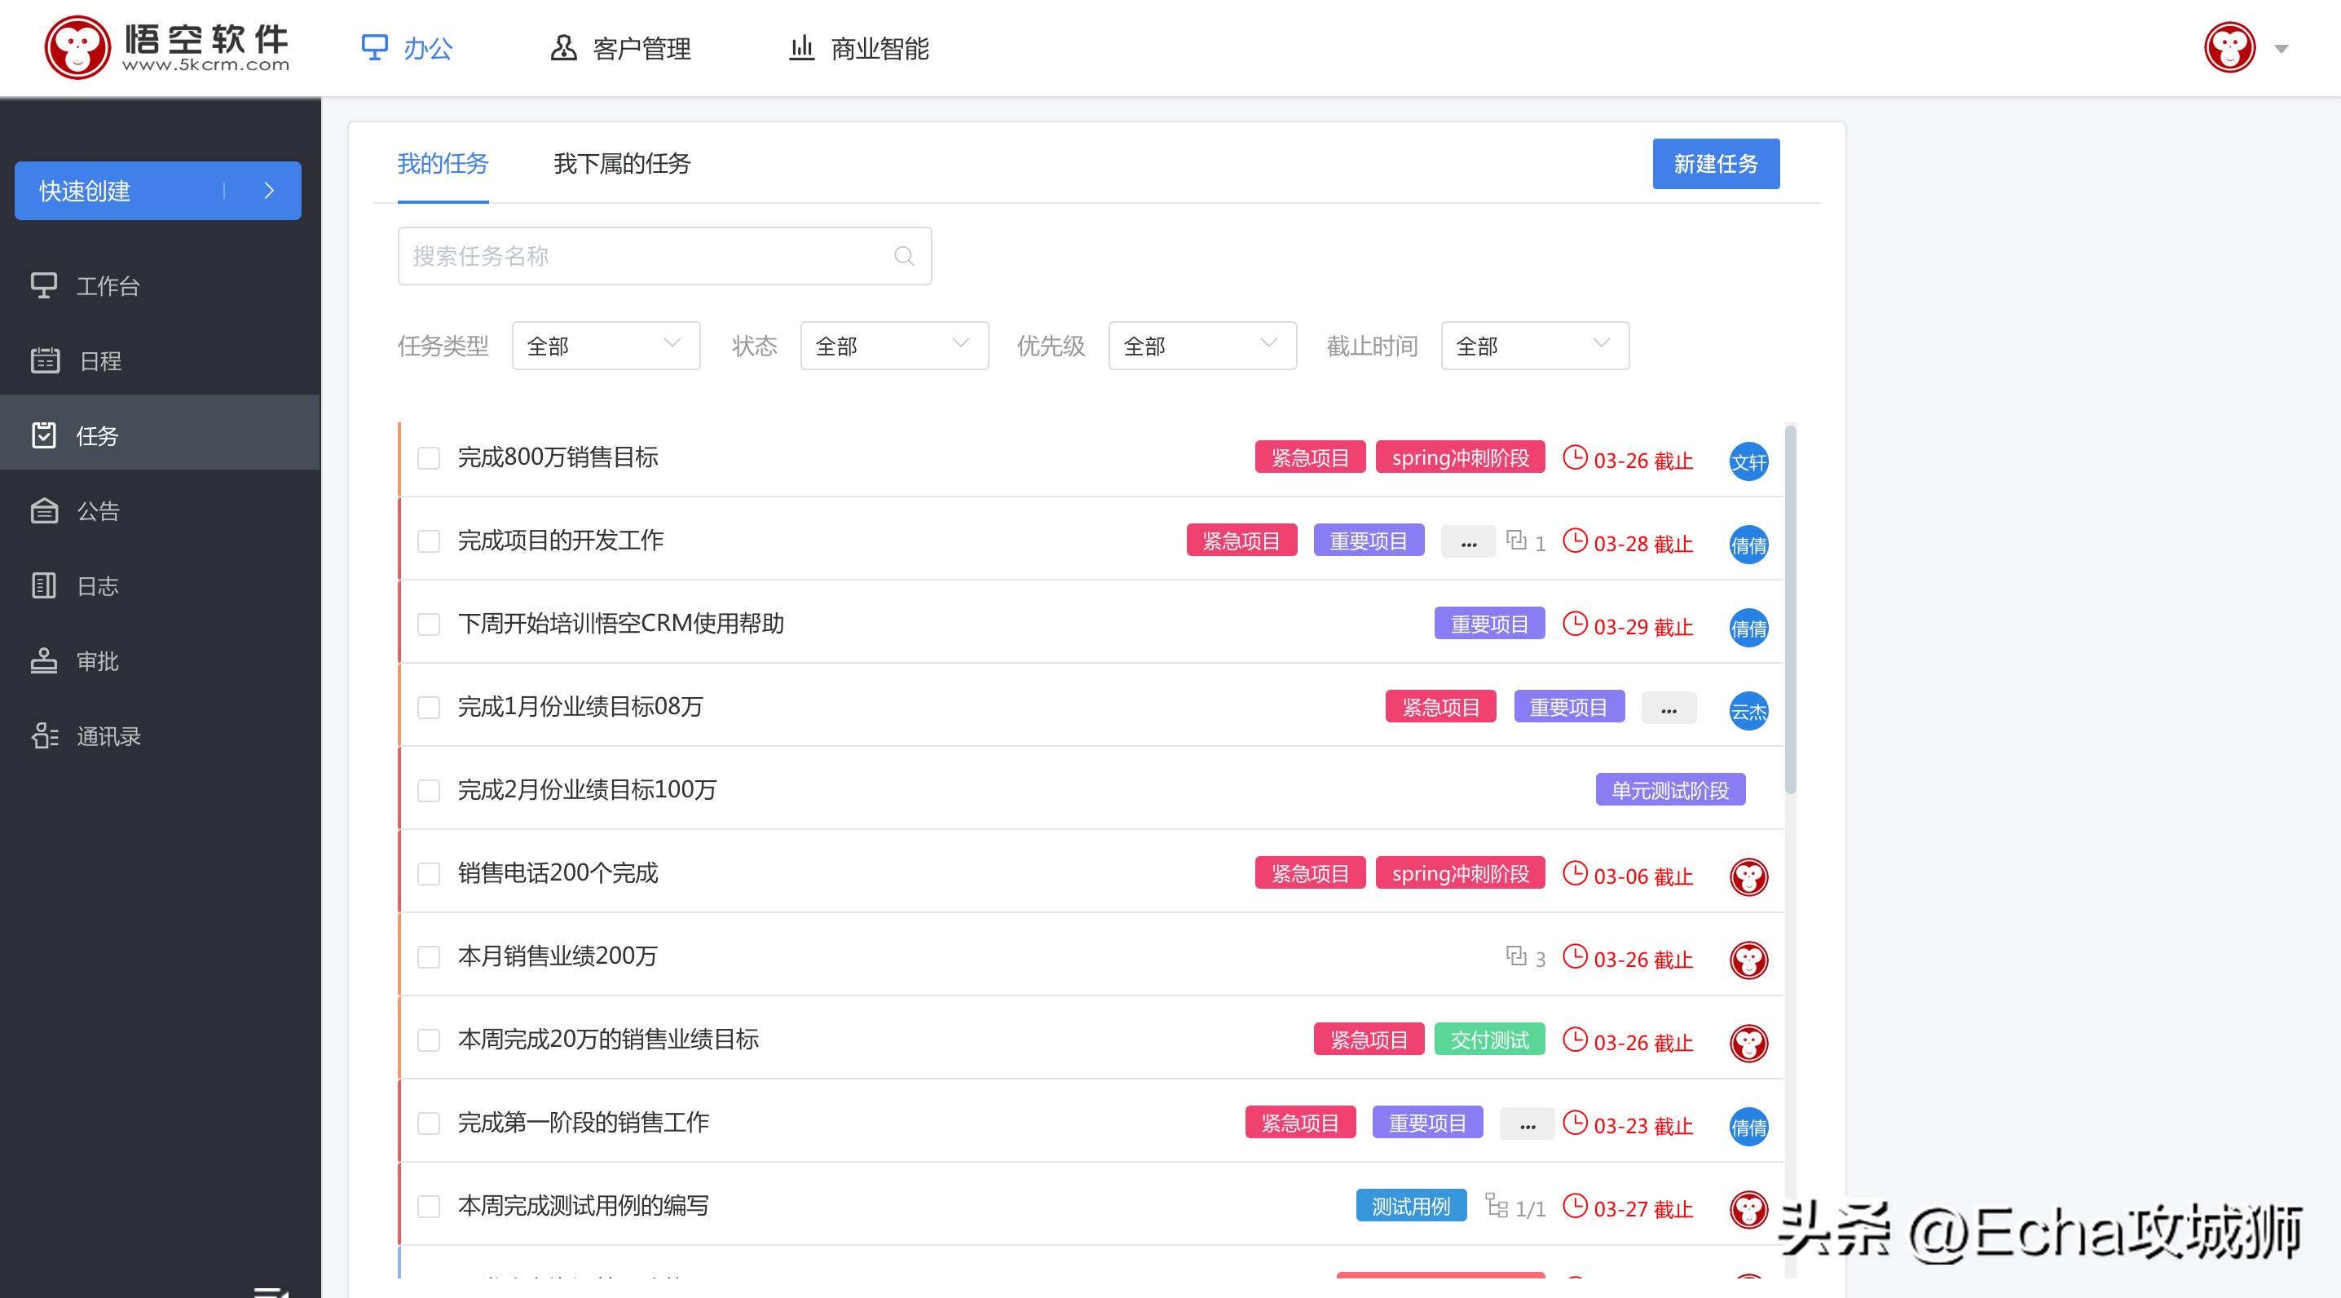Viewport: 2341px width, 1298px height.
Task: Expand the 优先级 filter dropdown
Action: click(x=1201, y=346)
